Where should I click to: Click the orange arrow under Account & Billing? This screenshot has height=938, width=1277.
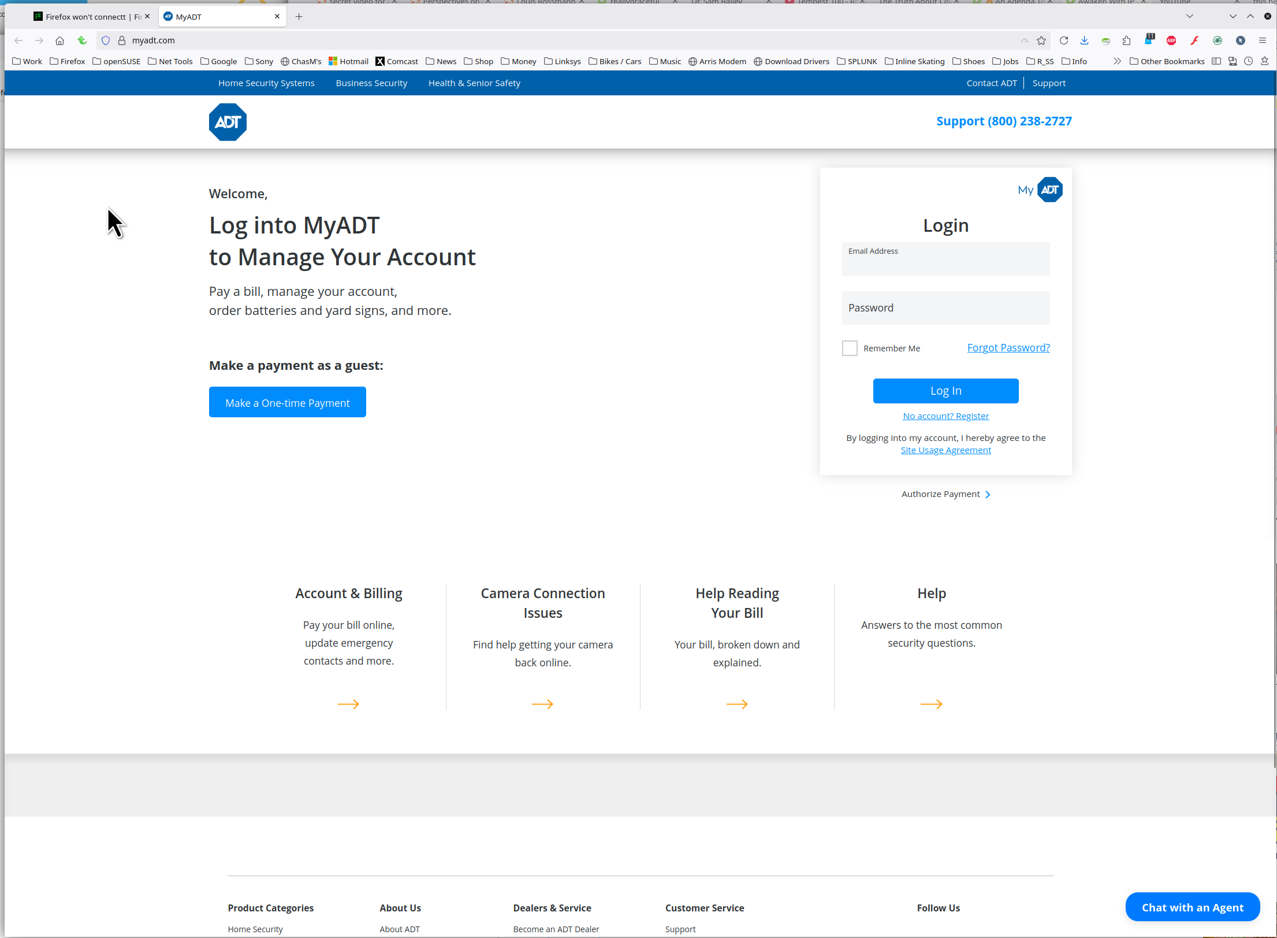348,704
